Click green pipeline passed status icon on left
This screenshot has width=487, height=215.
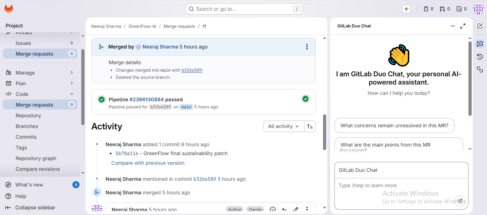tap(102, 99)
